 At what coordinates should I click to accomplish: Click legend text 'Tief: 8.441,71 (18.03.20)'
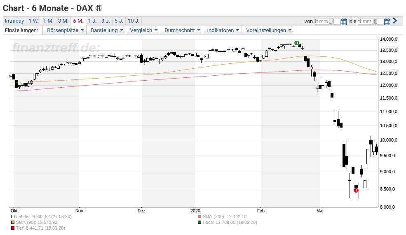click(40, 228)
